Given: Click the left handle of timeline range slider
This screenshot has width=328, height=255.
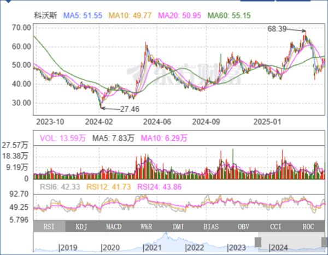Looking at the screenshot, I should coord(259,242).
